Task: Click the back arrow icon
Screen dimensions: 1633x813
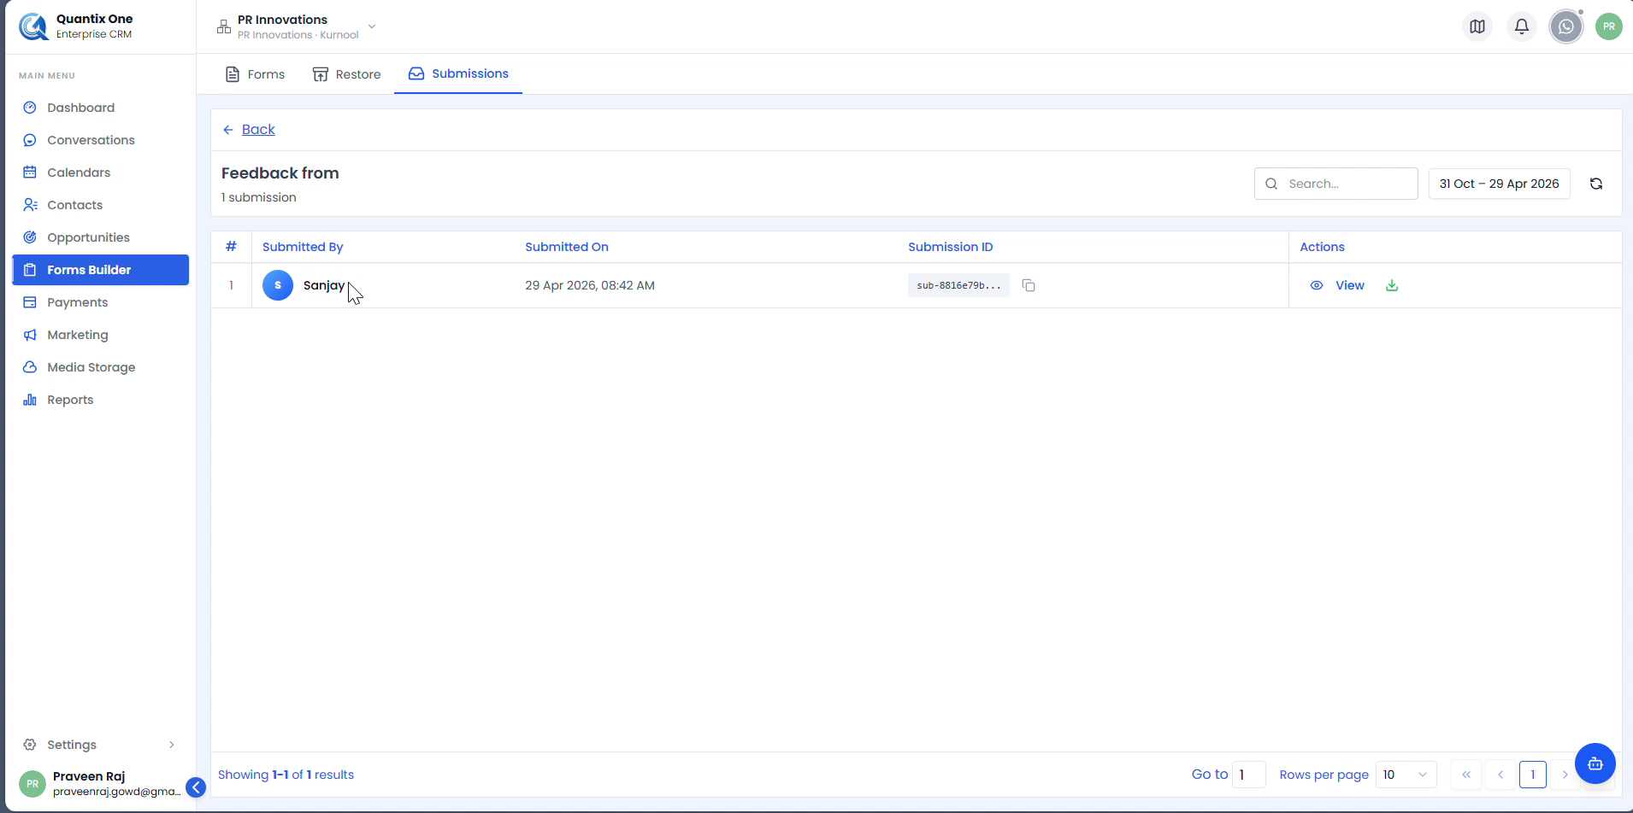Action: (228, 130)
